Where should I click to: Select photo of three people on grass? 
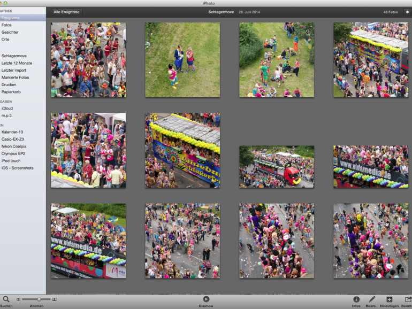coord(182,60)
